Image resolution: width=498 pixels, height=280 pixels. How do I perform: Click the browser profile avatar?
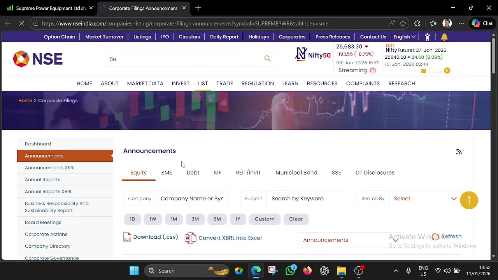[x=447, y=23]
